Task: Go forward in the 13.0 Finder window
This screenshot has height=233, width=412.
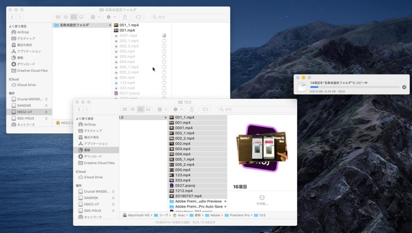Action: pyautogui.click(x=87, y=109)
